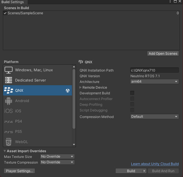Open the Architecture arm64 dropdown
183x177 pixels.
pyautogui.click(x=154, y=82)
